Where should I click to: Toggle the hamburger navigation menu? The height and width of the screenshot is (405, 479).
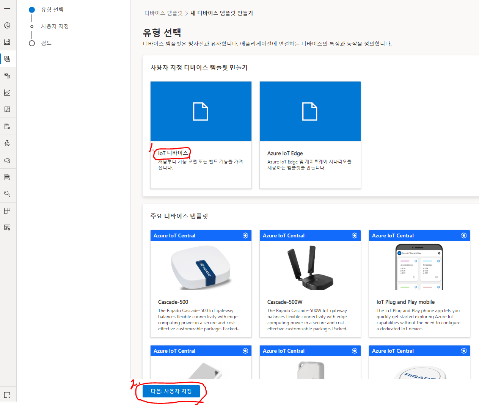pos(7,8)
